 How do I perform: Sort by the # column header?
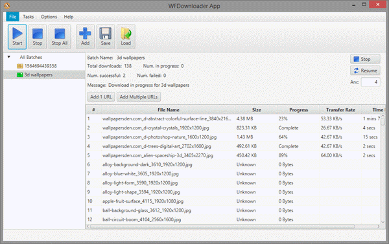pos(93,110)
